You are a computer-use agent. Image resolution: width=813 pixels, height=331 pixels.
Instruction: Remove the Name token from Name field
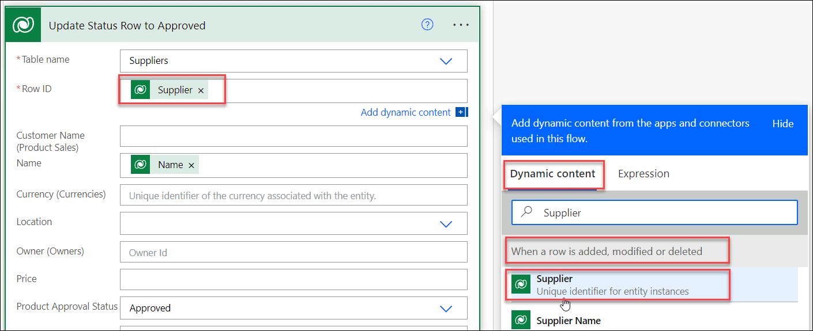191,165
